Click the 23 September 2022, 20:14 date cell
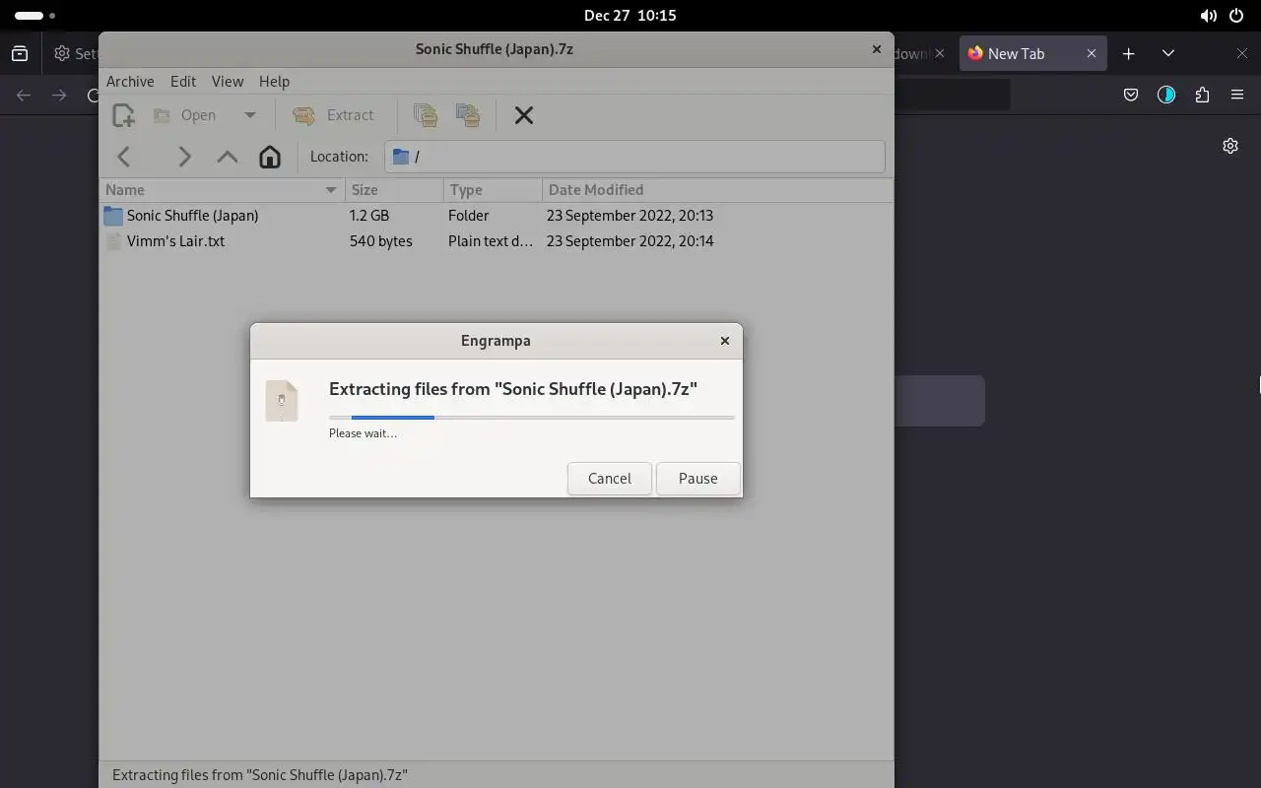 pyautogui.click(x=630, y=240)
